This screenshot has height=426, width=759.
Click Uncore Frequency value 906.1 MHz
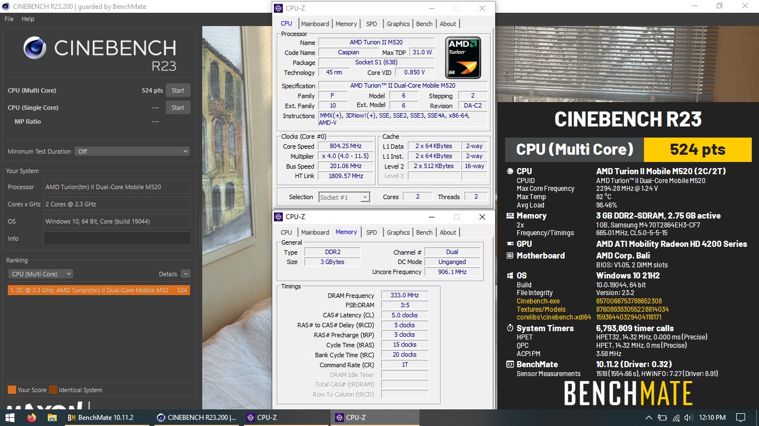452,272
